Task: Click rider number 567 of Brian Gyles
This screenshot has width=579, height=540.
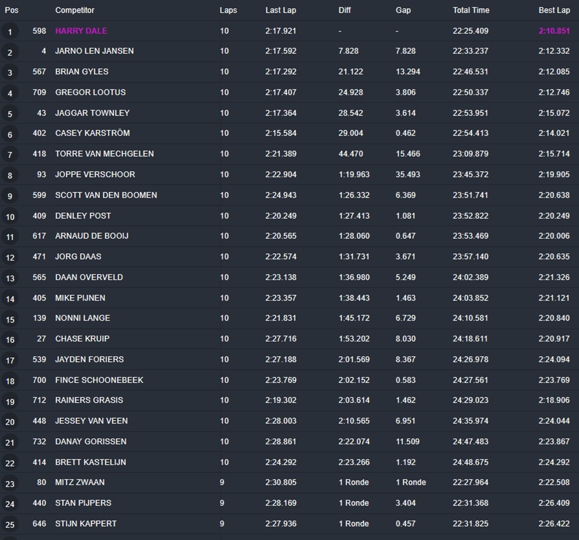Action: tap(39, 72)
